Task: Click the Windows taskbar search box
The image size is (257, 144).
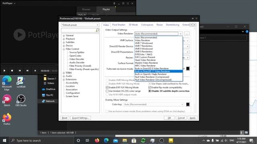Action: [41, 140]
